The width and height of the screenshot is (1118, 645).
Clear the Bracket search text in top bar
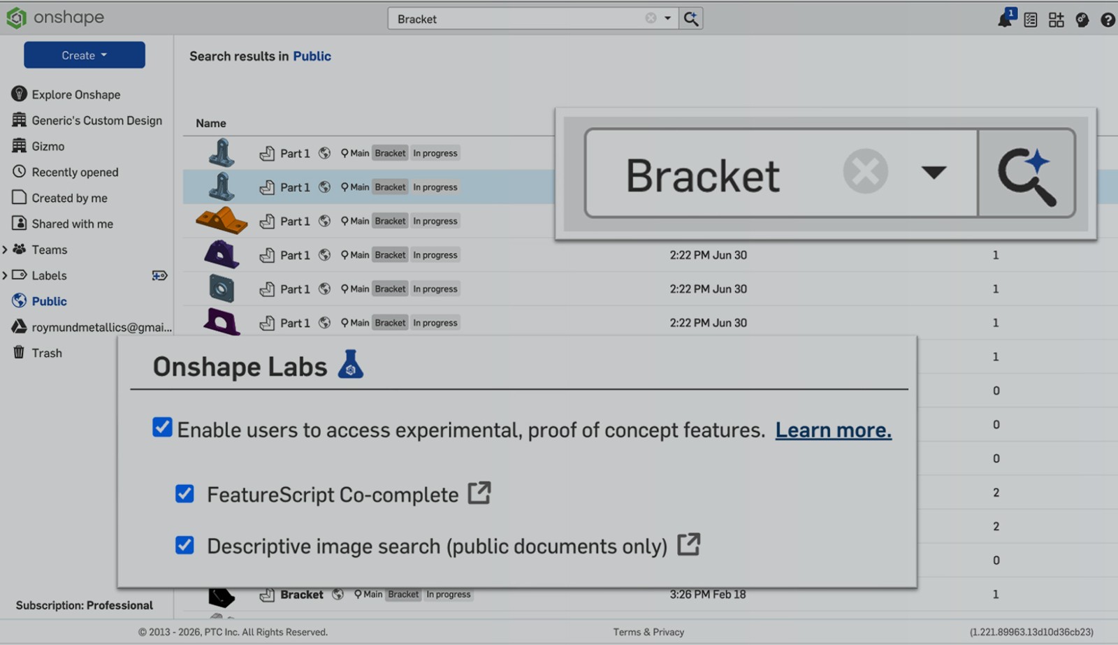click(651, 18)
